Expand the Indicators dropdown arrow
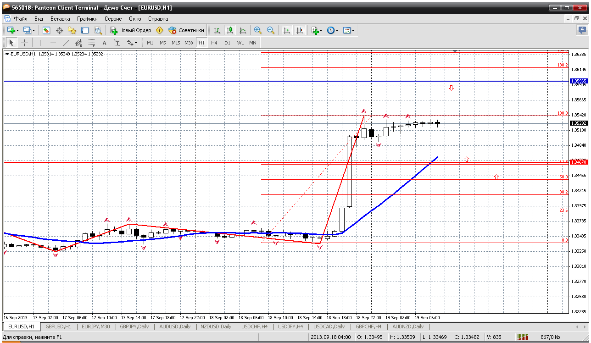The image size is (591, 343). click(x=321, y=30)
